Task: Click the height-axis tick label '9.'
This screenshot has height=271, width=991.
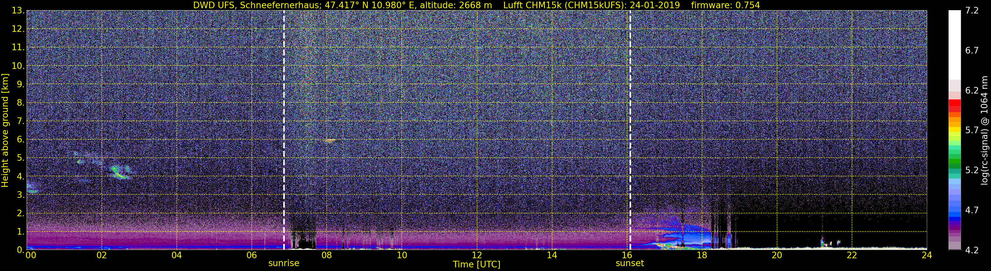Action: [x=21, y=84]
